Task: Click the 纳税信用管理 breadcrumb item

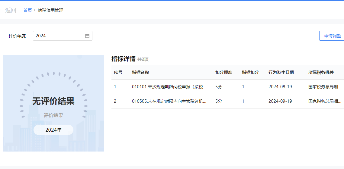Action: [50, 10]
